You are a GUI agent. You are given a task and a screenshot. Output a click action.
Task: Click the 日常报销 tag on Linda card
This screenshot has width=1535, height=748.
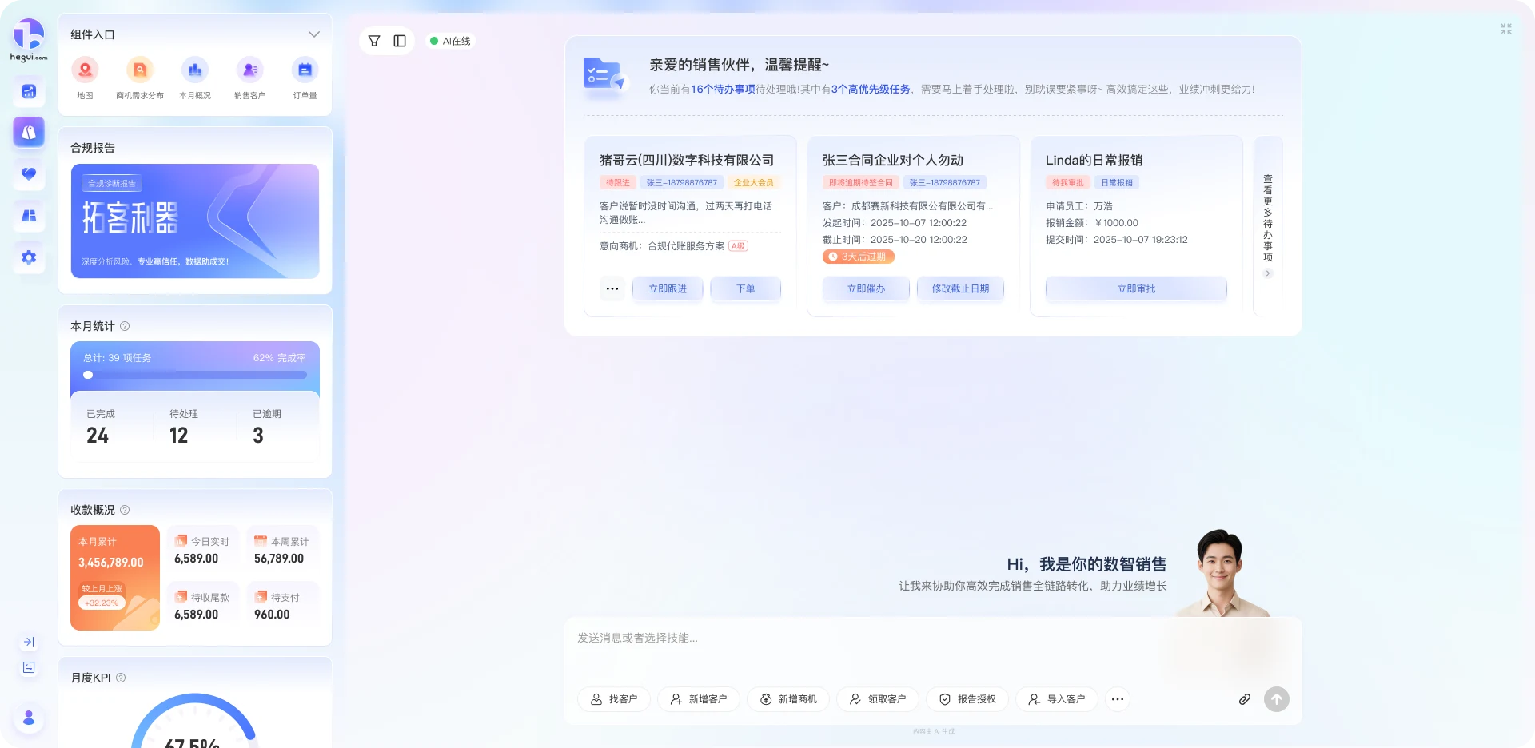click(1117, 183)
